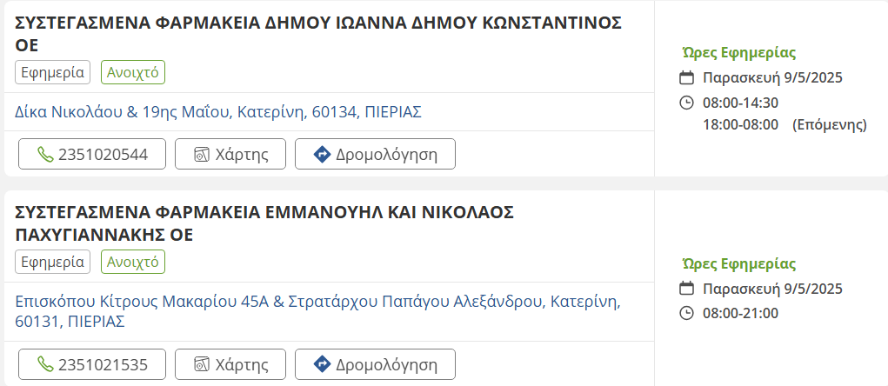Click phone icon next to 2351021535
This screenshot has height=386, width=888.
coord(45,364)
